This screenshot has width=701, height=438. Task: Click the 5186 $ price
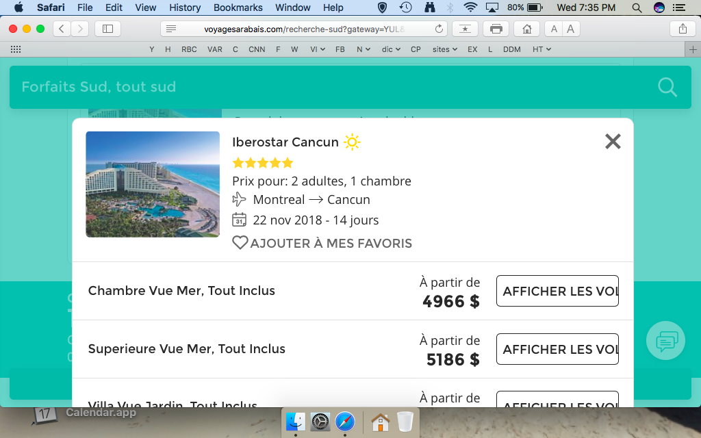453,360
